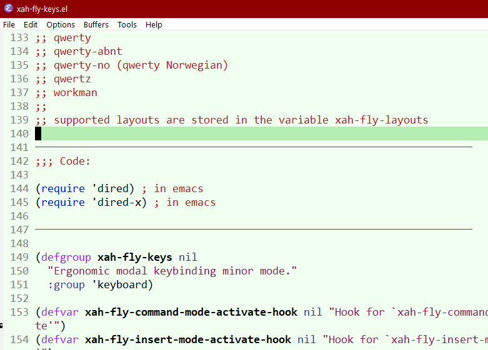The image size is (488, 350).
Task: Open the Options menu
Action: pyautogui.click(x=61, y=24)
